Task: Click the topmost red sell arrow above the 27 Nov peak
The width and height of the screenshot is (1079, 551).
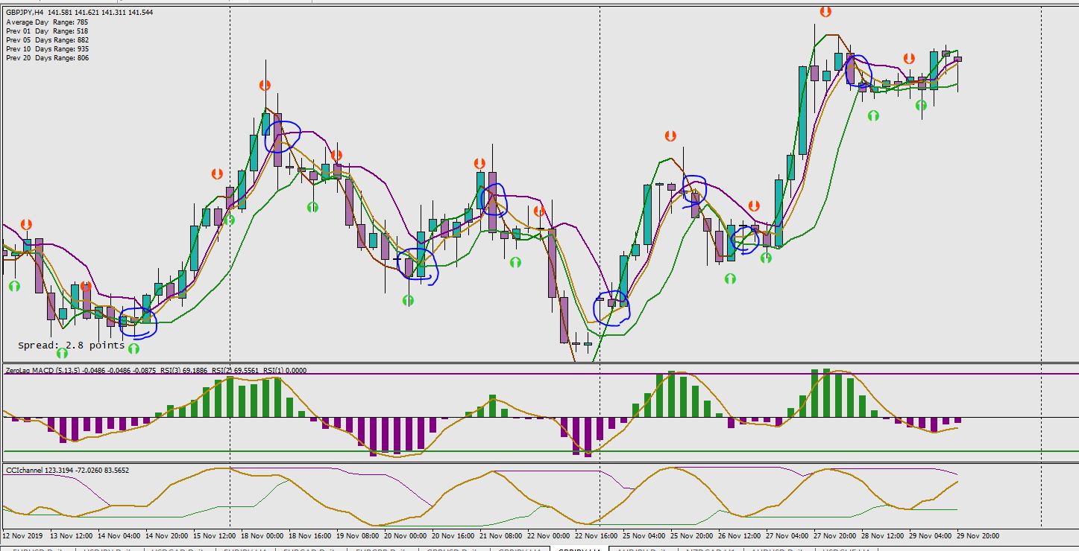Action: 825,12
